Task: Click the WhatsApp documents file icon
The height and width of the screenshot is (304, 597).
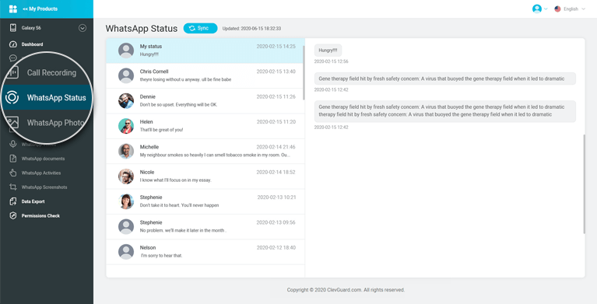Action: (x=13, y=159)
